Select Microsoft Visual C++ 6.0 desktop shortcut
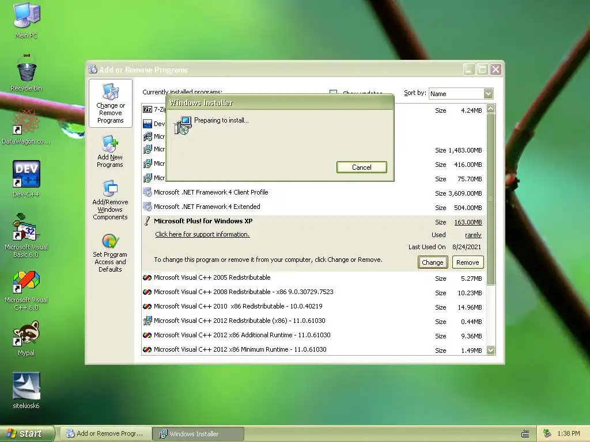The width and height of the screenshot is (590, 442). (x=26, y=290)
